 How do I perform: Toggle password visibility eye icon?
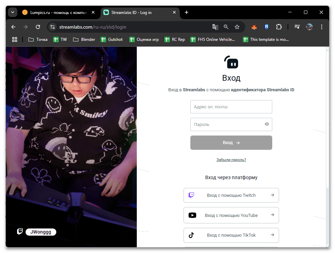pos(267,124)
